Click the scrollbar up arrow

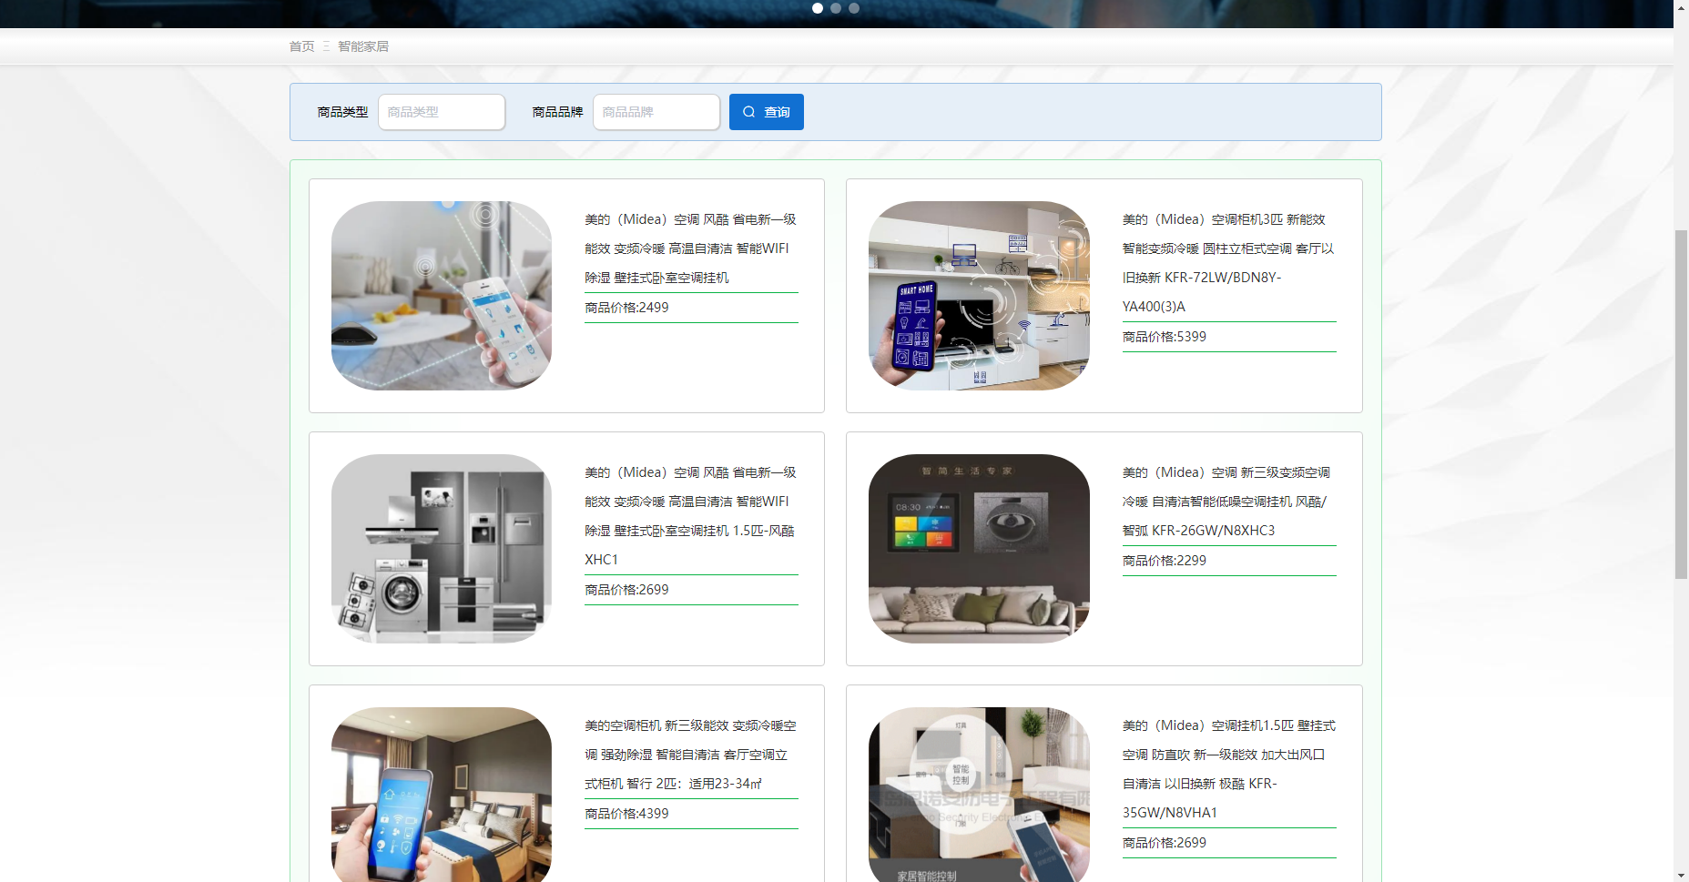[1682, 7]
